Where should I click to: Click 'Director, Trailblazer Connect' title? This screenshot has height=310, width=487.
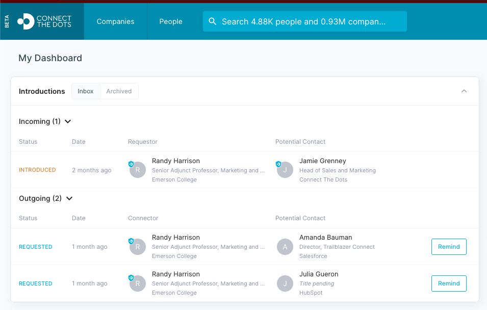point(337,247)
